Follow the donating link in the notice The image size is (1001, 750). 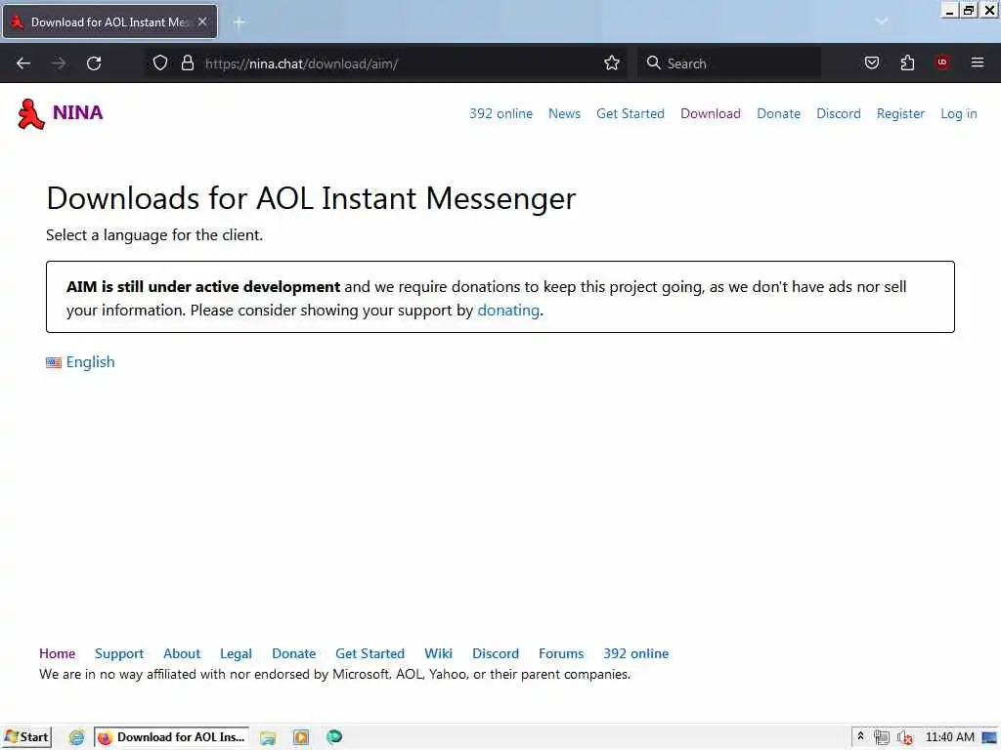508,310
